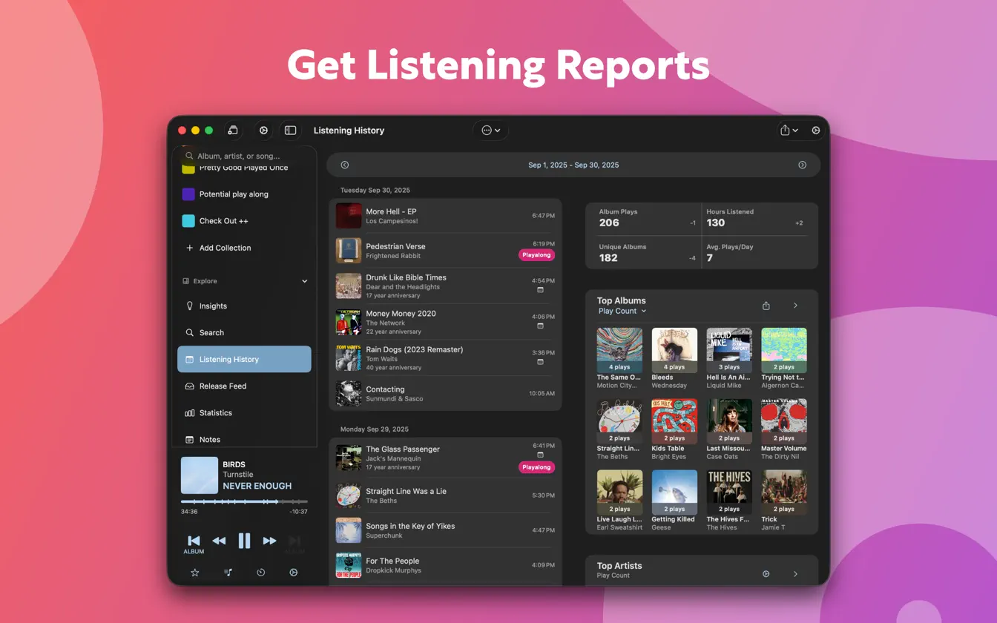Go to the previous month using the left arrow circle
This screenshot has width=997, height=623.
pyautogui.click(x=345, y=165)
